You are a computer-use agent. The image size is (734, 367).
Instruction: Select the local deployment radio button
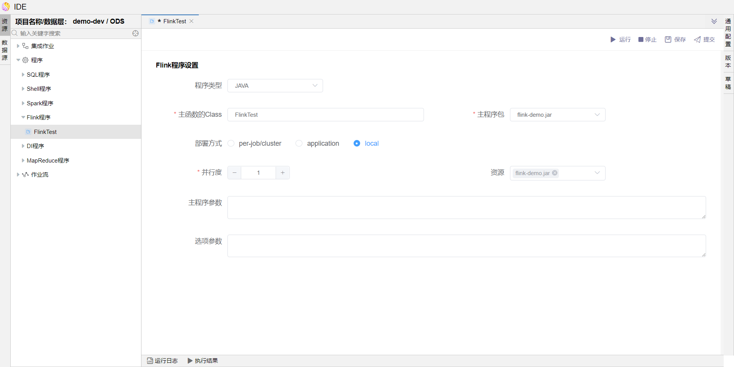357,143
